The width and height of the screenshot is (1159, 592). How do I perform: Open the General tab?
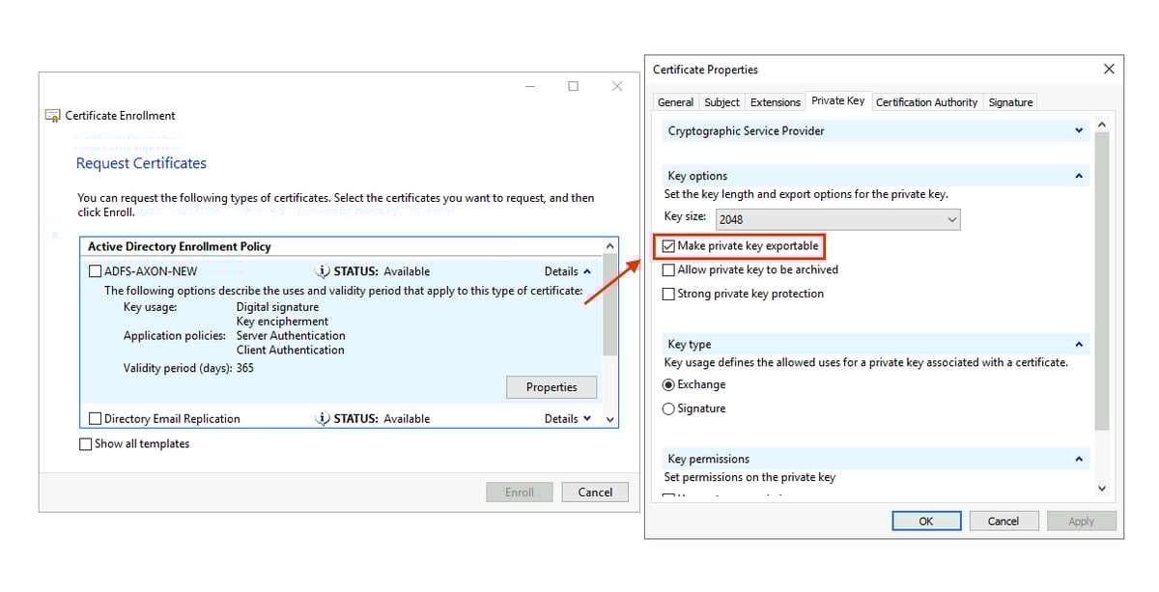coord(675,102)
